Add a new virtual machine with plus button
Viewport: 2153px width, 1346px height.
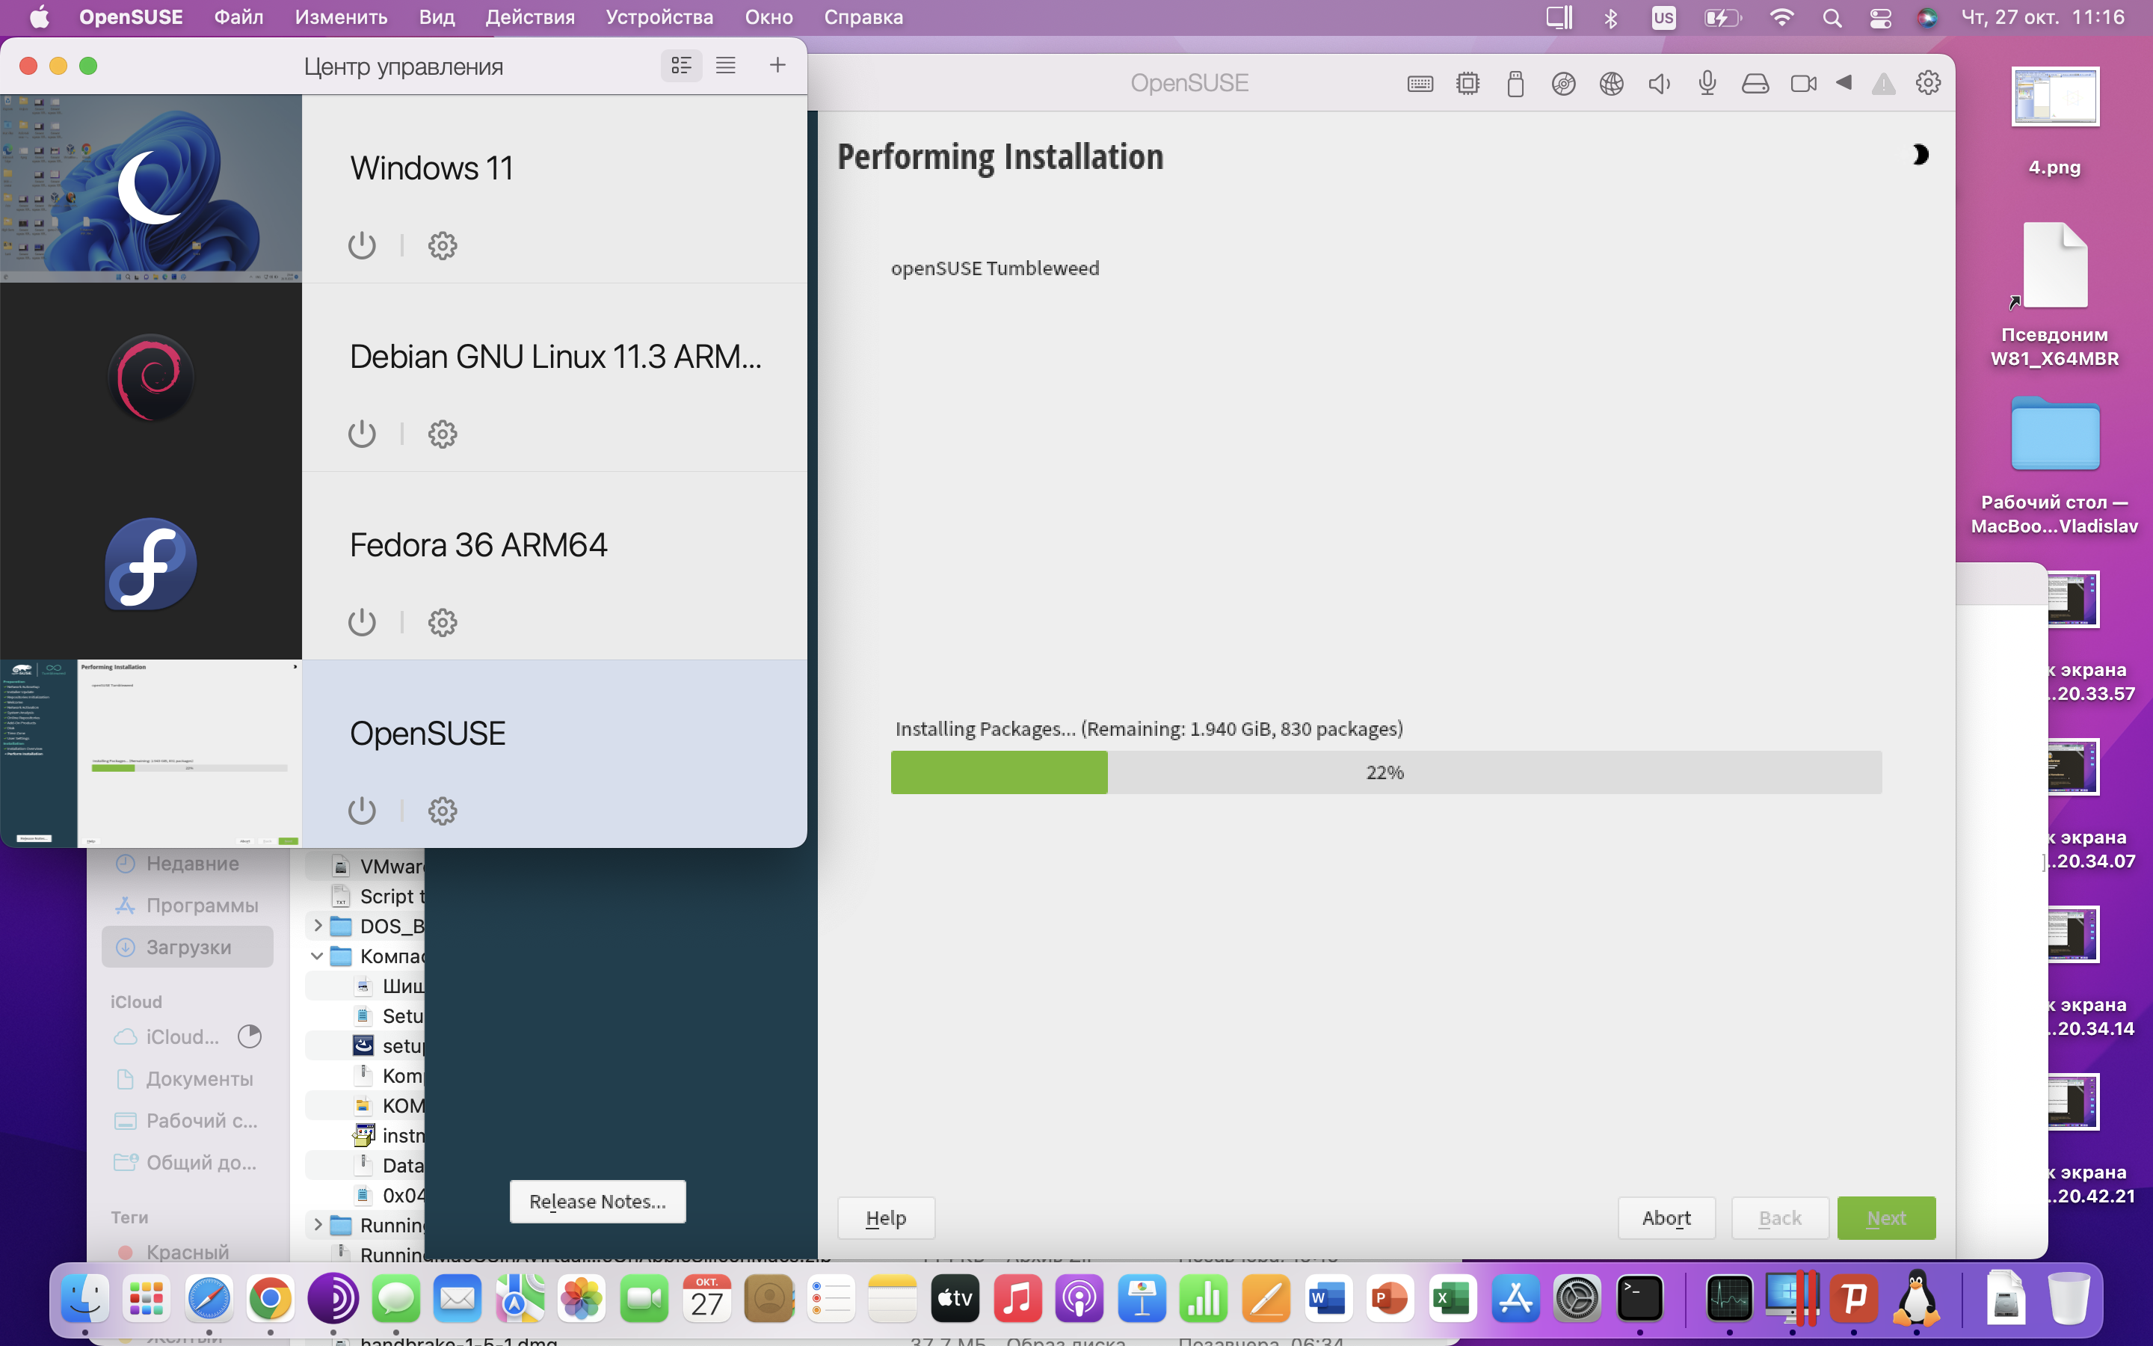coord(777,65)
